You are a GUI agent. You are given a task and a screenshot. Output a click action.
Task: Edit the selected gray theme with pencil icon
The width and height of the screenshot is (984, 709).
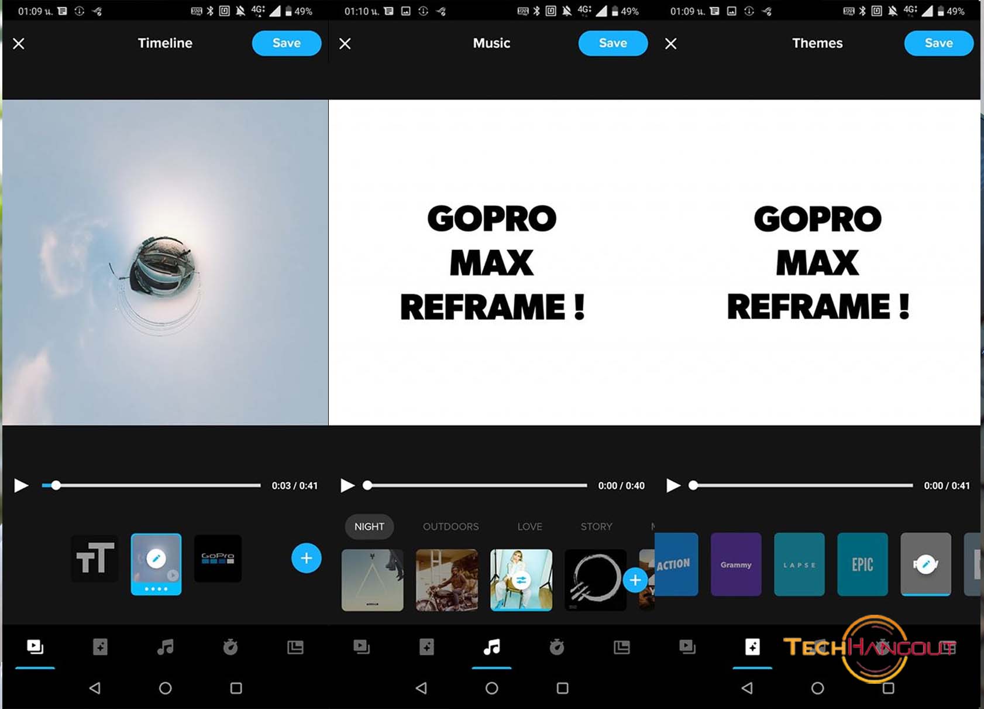[x=925, y=564]
